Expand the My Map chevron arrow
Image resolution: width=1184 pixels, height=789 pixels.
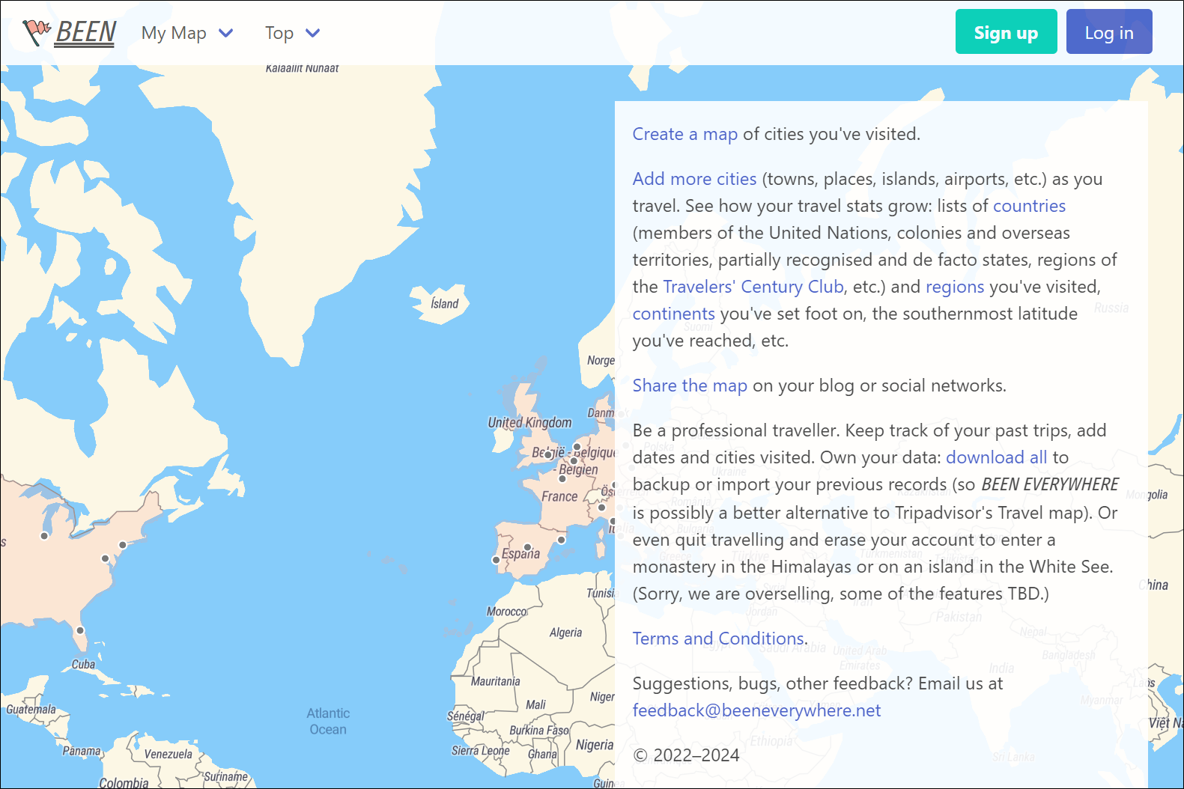(225, 33)
